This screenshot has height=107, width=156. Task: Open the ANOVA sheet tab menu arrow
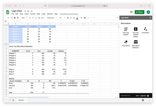[25, 100]
